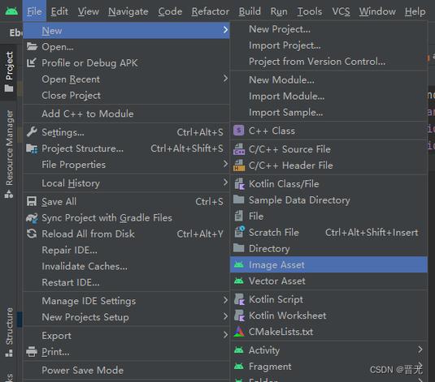Click Add C++ to Module
The width and height of the screenshot is (435, 382).
(x=126, y=114)
